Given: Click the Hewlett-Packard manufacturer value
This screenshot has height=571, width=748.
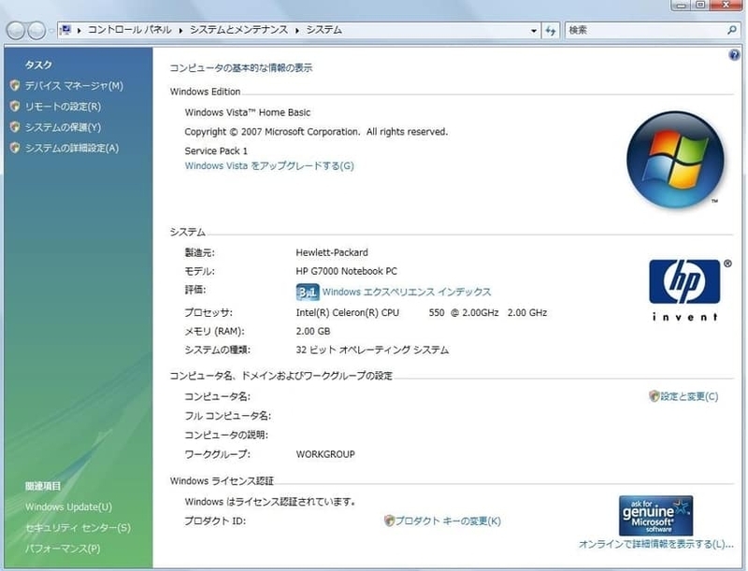Looking at the screenshot, I should tap(332, 252).
